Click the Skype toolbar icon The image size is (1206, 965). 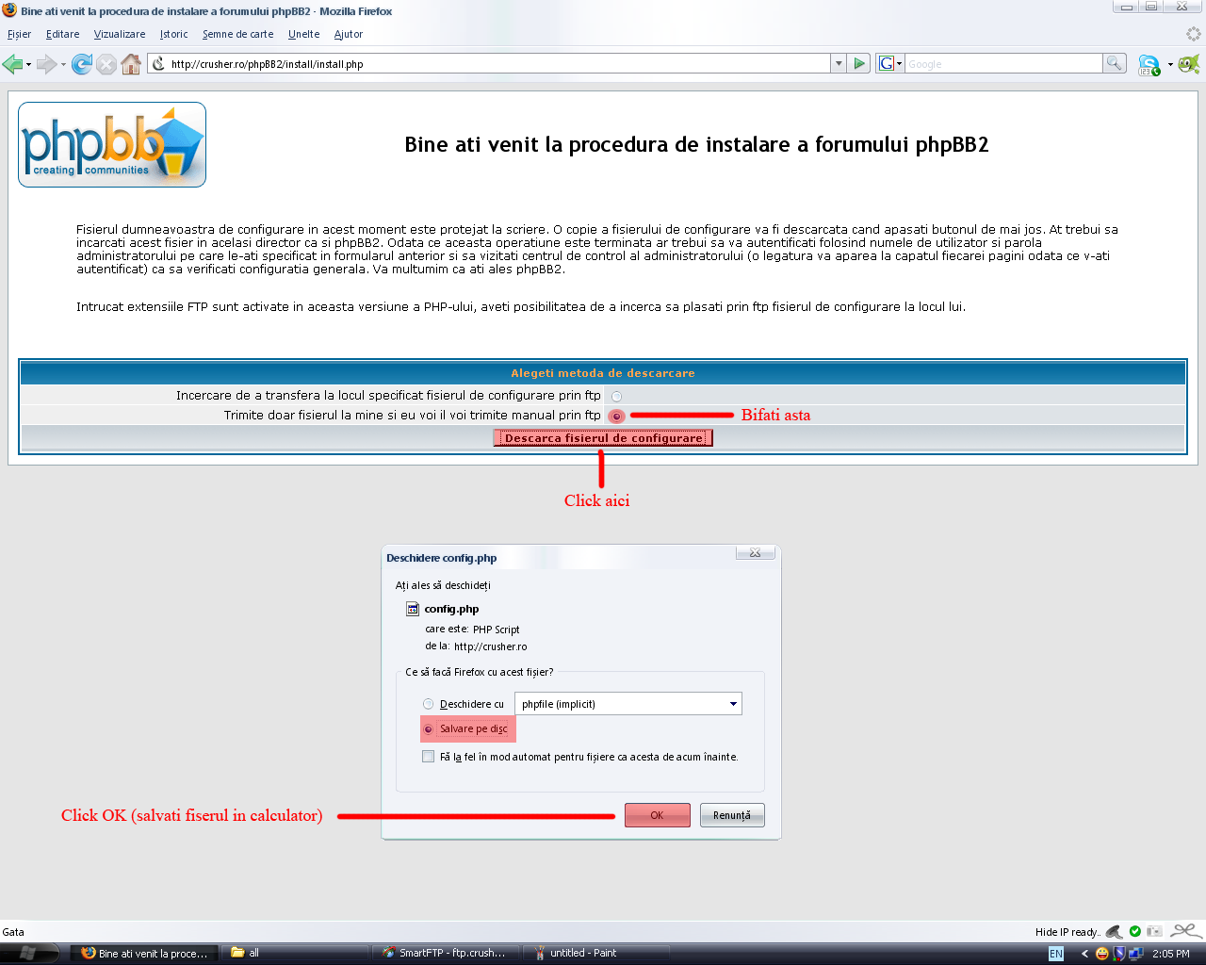(1149, 65)
